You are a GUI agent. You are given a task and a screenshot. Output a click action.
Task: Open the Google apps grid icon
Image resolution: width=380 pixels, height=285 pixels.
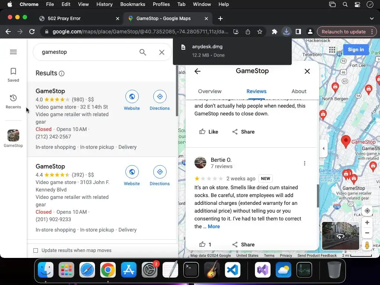coord(332,50)
